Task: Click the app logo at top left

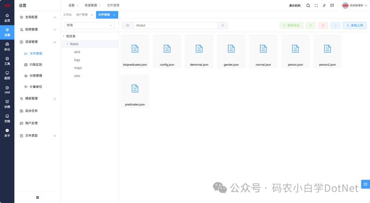Action: click(x=7, y=5)
